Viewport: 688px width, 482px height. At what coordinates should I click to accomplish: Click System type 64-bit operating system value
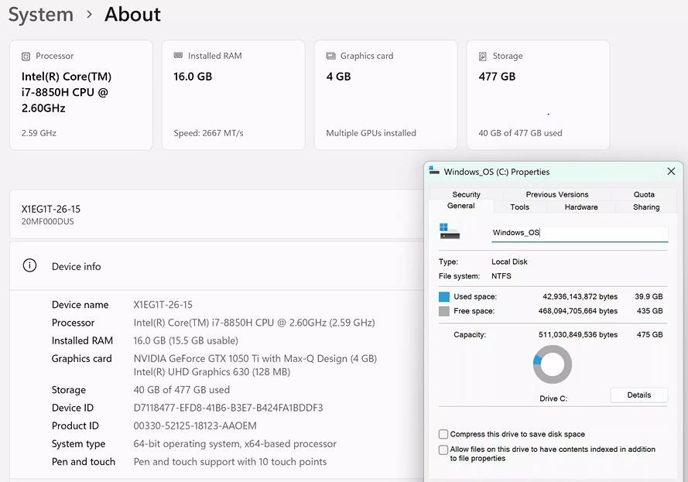pyautogui.click(x=234, y=444)
